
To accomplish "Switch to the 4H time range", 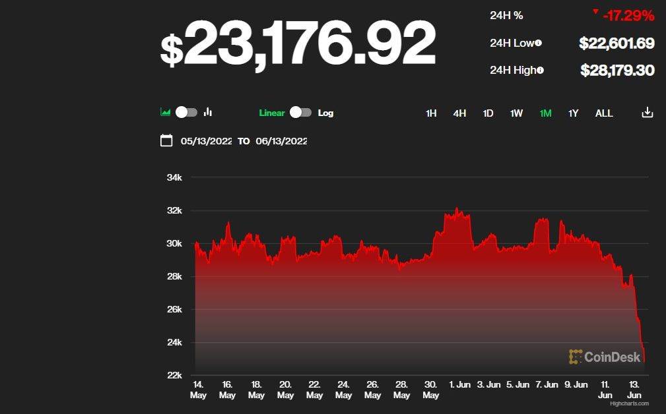I will pyautogui.click(x=459, y=113).
